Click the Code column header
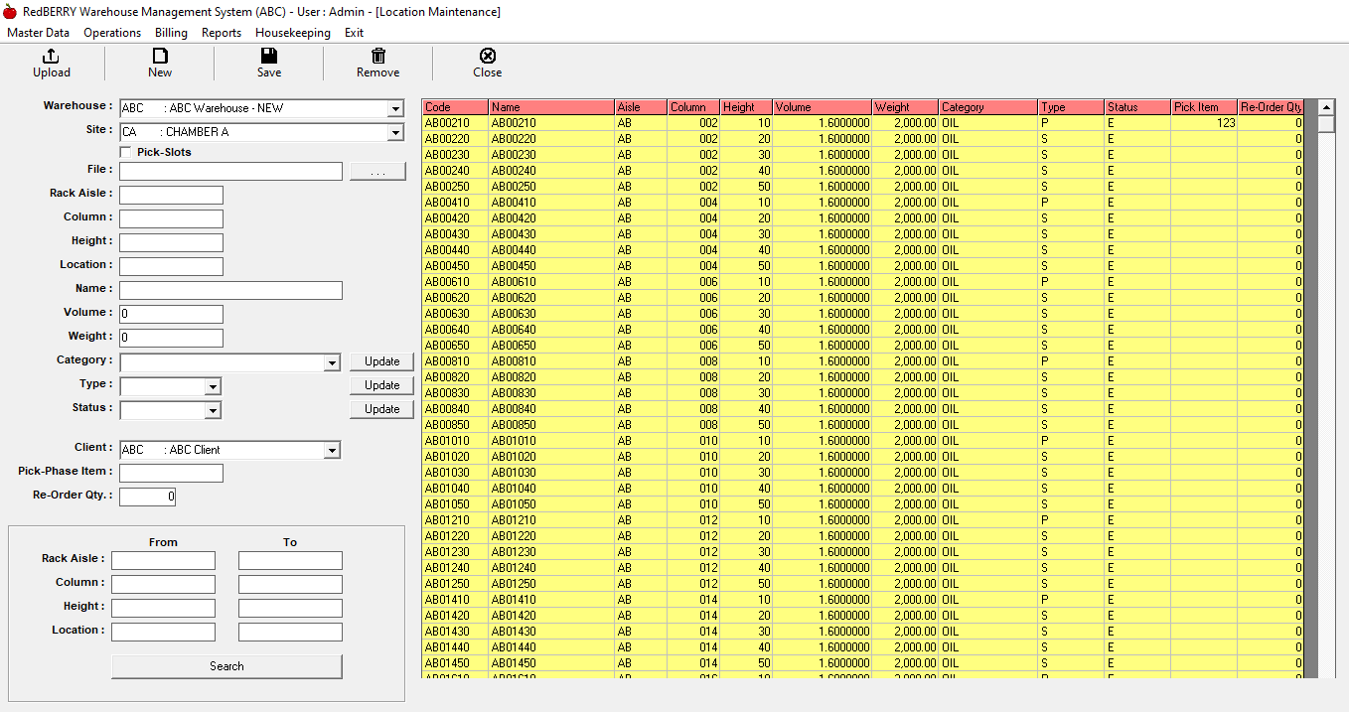Image resolution: width=1349 pixels, height=712 pixels. (x=456, y=107)
